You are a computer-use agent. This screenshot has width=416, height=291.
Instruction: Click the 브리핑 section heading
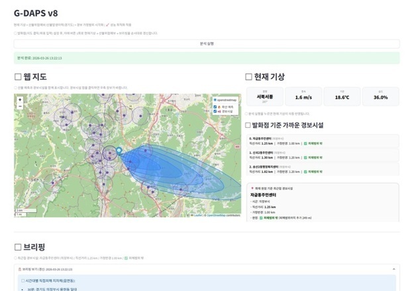[29, 247]
